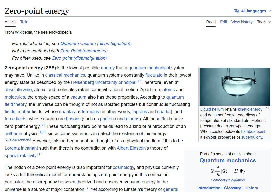Open the 'fluctuate' link

pyautogui.click(x=154, y=75)
